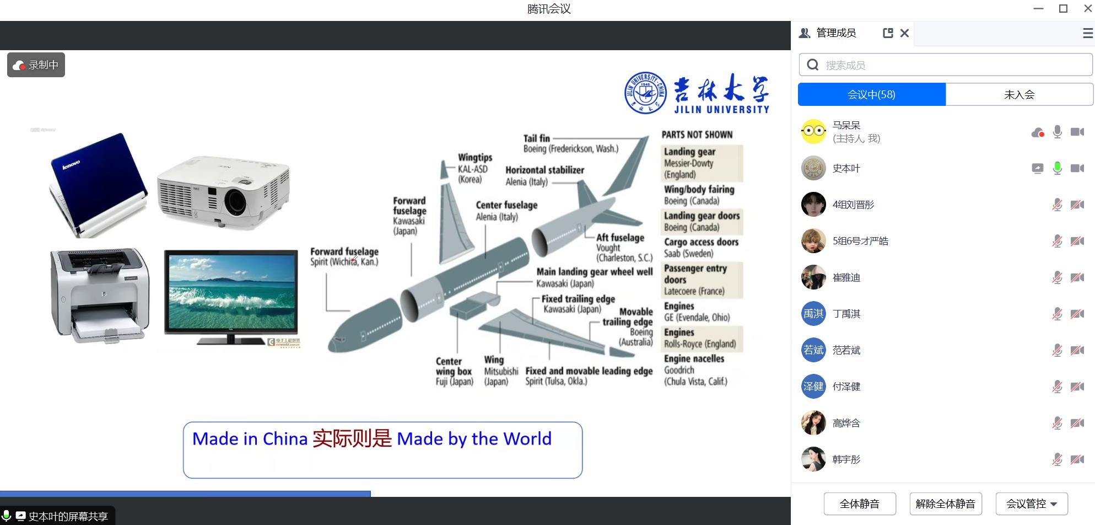
Task: Click 崔雅迪's avatar
Action: tap(813, 277)
